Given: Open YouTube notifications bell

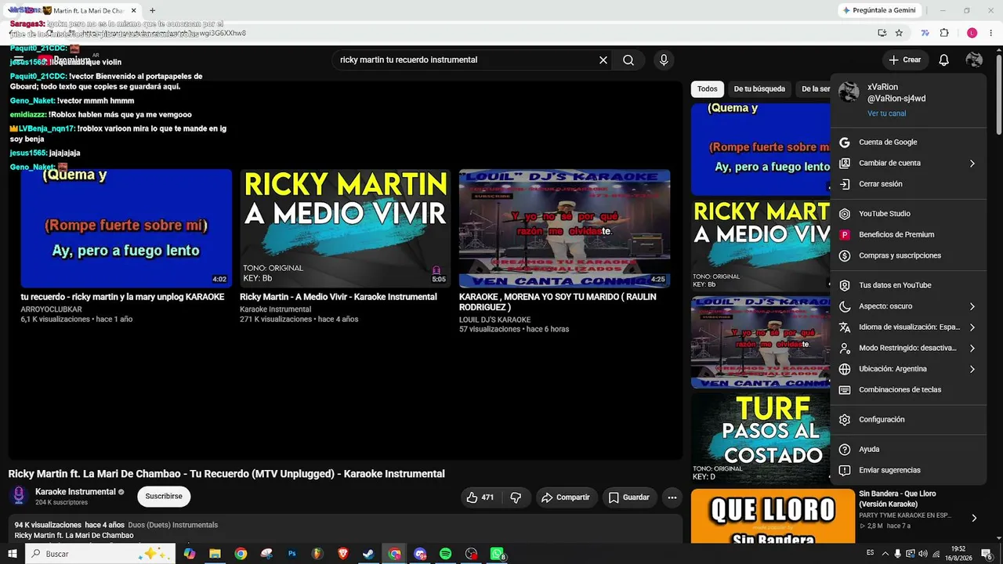Looking at the screenshot, I should [944, 60].
